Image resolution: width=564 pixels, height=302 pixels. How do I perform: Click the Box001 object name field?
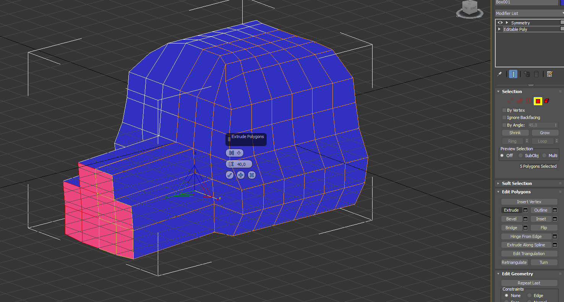[527, 2]
